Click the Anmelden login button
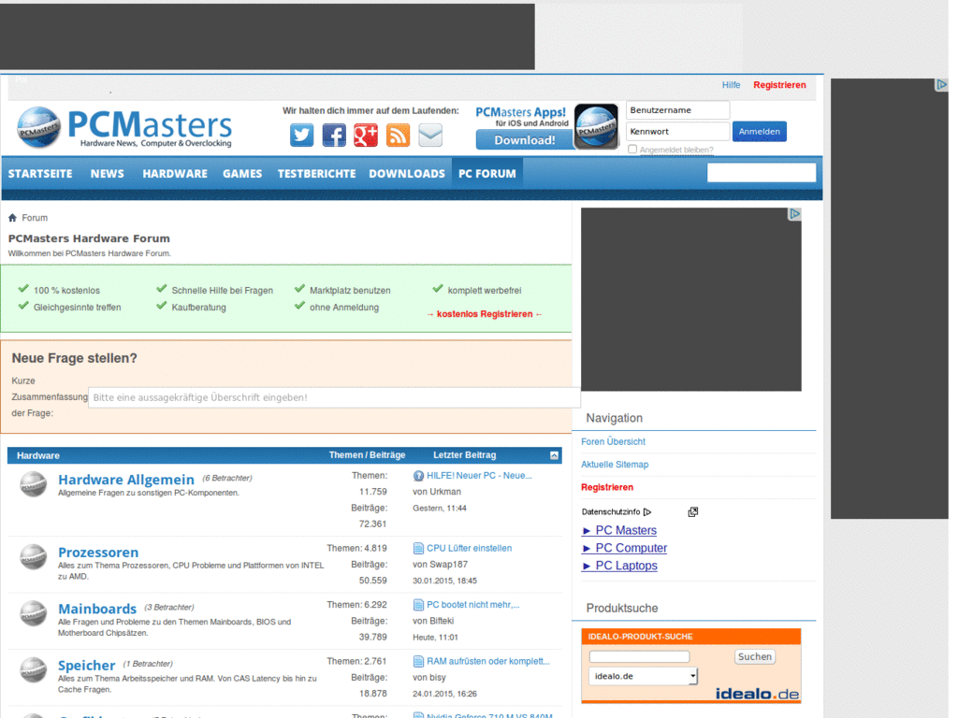The height and width of the screenshot is (718, 958). pos(760,131)
